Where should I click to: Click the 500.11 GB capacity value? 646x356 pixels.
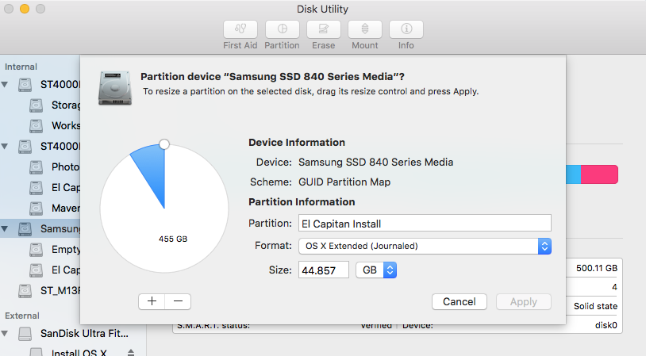point(597,268)
